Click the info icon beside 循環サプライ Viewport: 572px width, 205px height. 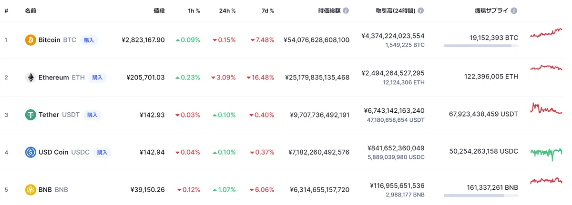(x=514, y=10)
